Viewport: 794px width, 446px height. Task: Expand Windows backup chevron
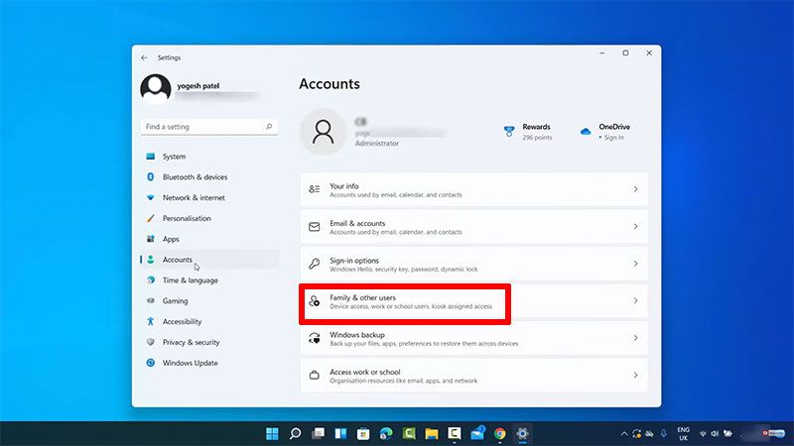[x=635, y=338]
